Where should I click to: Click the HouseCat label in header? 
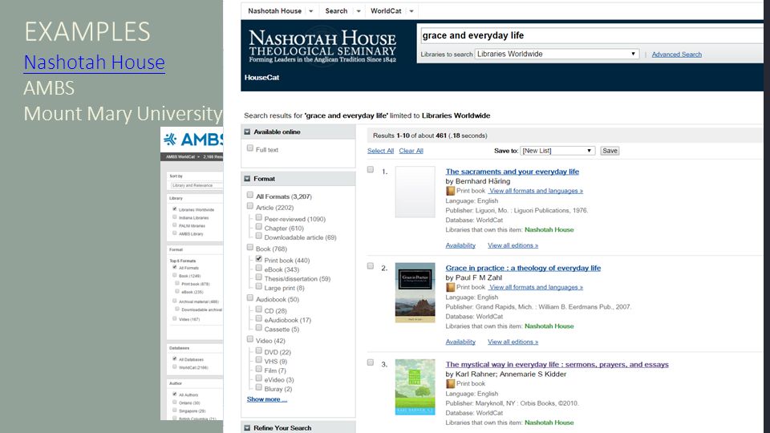(261, 78)
